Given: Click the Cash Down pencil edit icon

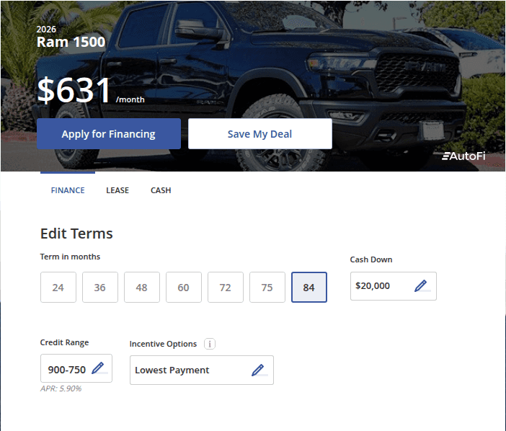Looking at the screenshot, I should 421,286.
